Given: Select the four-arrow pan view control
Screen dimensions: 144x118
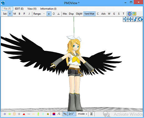Looking at the screenshot, I should pyautogui.click(x=130, y=19).
